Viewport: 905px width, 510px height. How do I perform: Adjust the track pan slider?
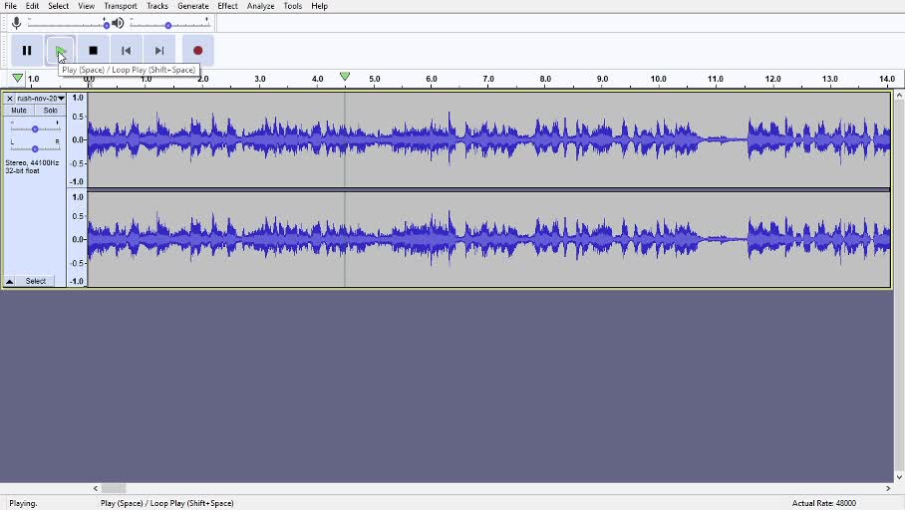pos(35,148)
